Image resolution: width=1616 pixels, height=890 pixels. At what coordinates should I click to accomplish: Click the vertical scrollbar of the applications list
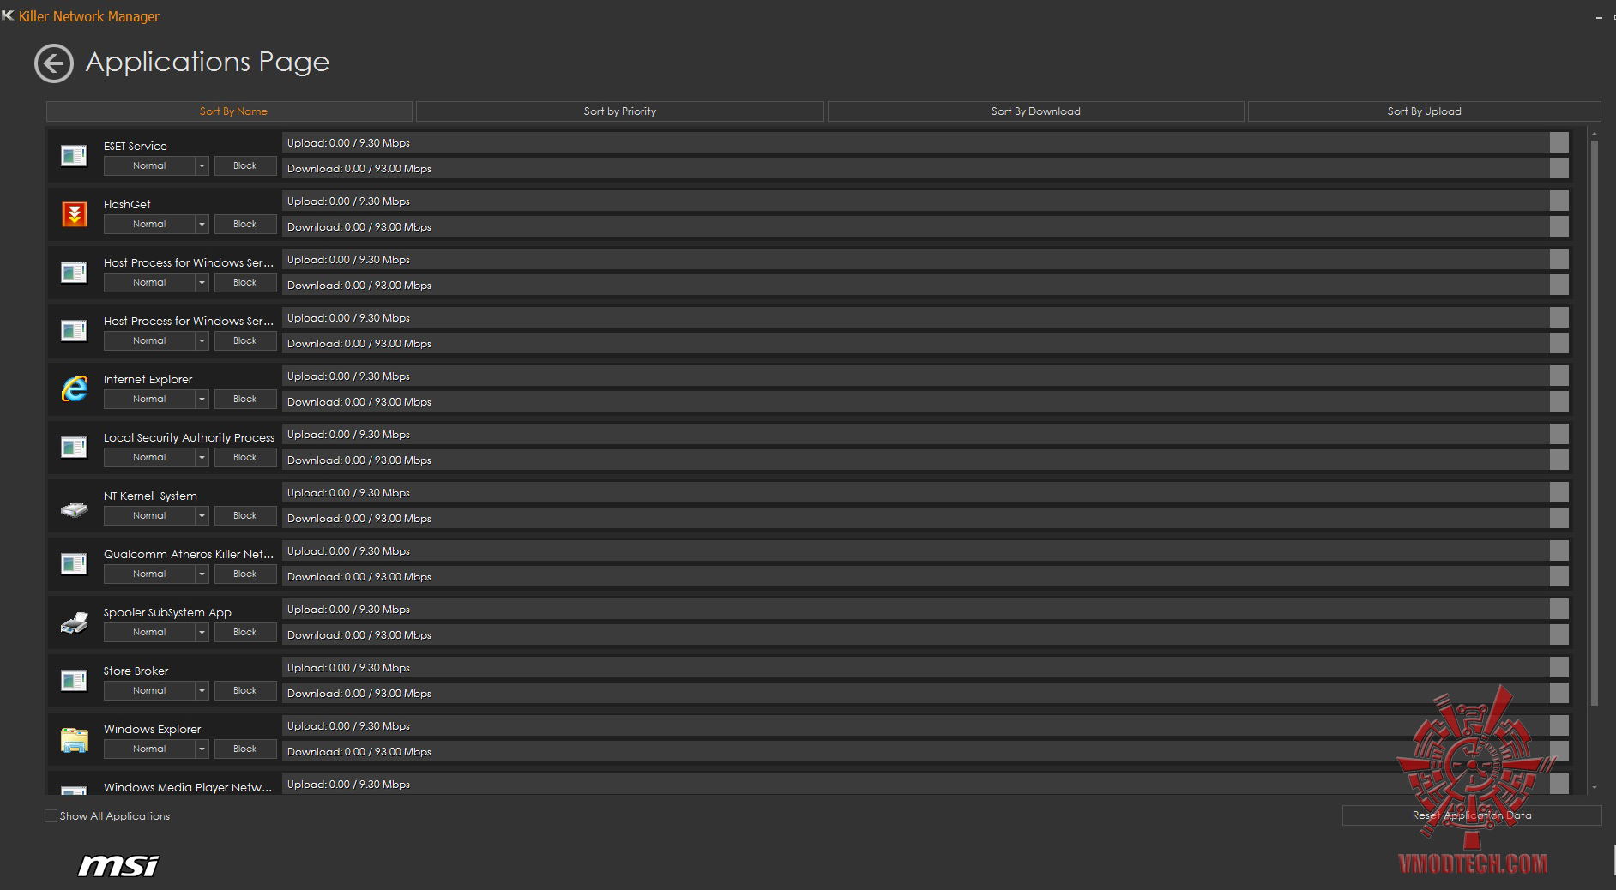[x=1595, y=423]
